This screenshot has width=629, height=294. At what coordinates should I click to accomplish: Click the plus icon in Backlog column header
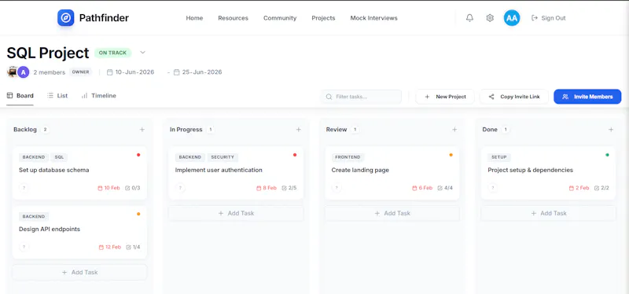(x=142, y=130)
